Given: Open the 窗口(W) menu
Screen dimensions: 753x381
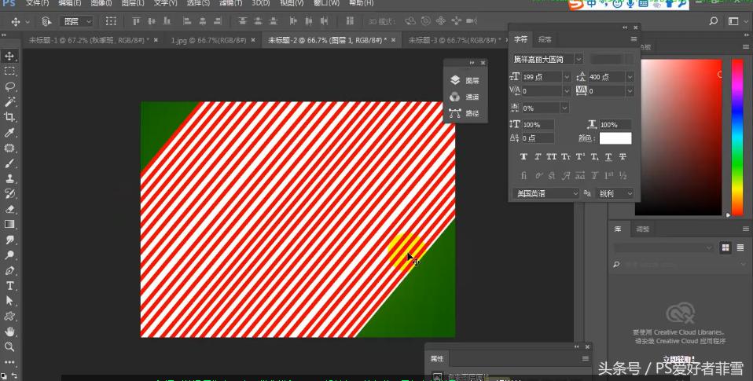Looking at the screenshot, I should (x=326, y=3).
